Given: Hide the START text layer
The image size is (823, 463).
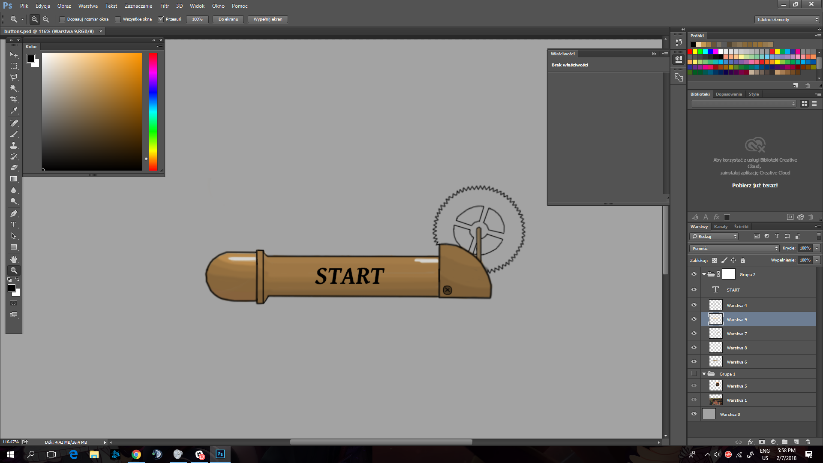Looking at the screenshot, I should point(694,289).
